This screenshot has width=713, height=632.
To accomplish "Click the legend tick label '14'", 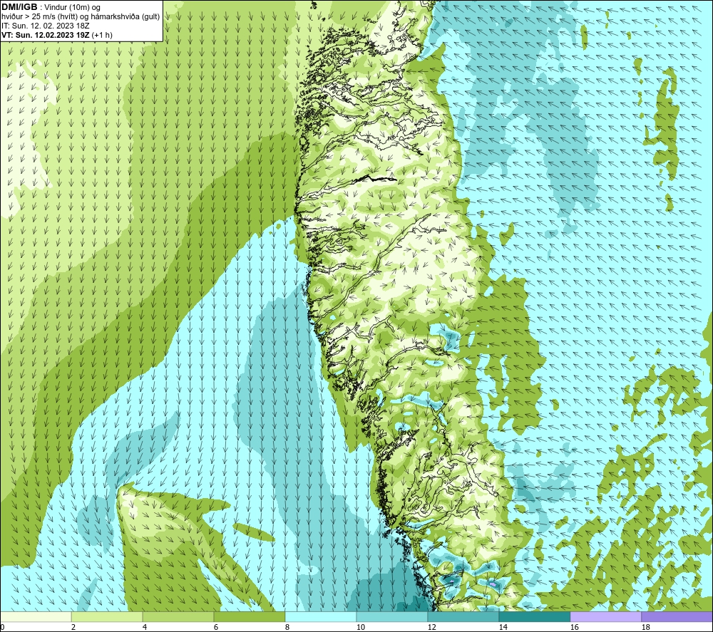I will 503,627.
